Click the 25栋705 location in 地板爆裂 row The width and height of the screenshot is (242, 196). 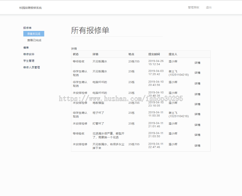coord(134,103)
